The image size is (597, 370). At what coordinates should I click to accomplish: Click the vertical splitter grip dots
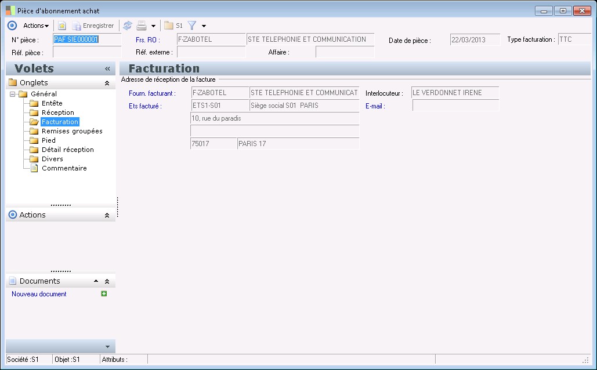118,207
